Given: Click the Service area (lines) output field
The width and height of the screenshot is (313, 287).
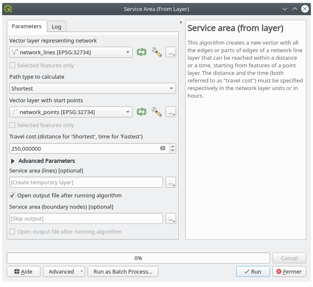Looking at the screenshot, I should pyautogui.click(x=86, y=182).
